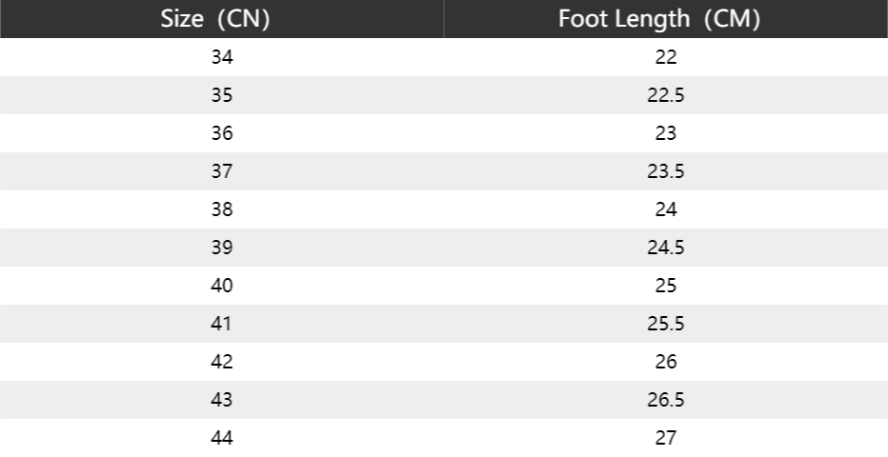Select size 38 cell
The image size is (888, 457).
pyautogui.click(x=222, y=209)
